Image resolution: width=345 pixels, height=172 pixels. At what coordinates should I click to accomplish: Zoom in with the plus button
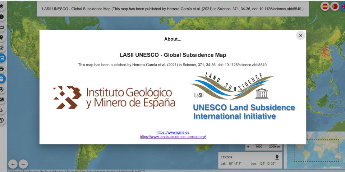tap(13, 164)
